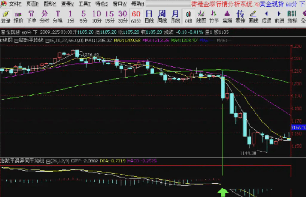The height and width of the screenshot is (197, 306).
Task: Select the 60分 sixty-minute period
Action: pos(136,17)
